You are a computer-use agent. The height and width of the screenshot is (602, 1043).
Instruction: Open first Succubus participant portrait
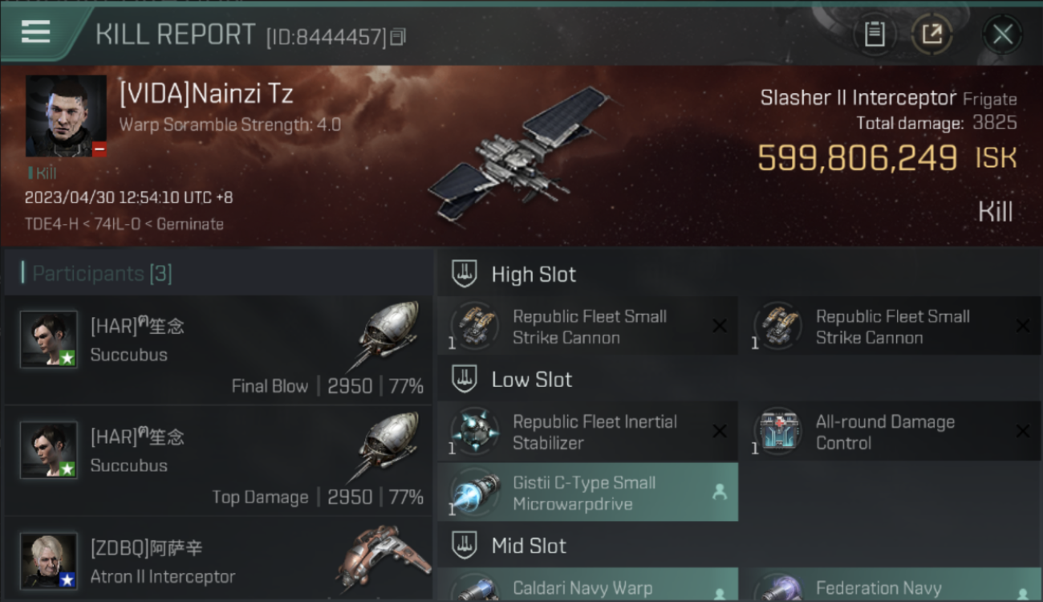click(49, 340)
